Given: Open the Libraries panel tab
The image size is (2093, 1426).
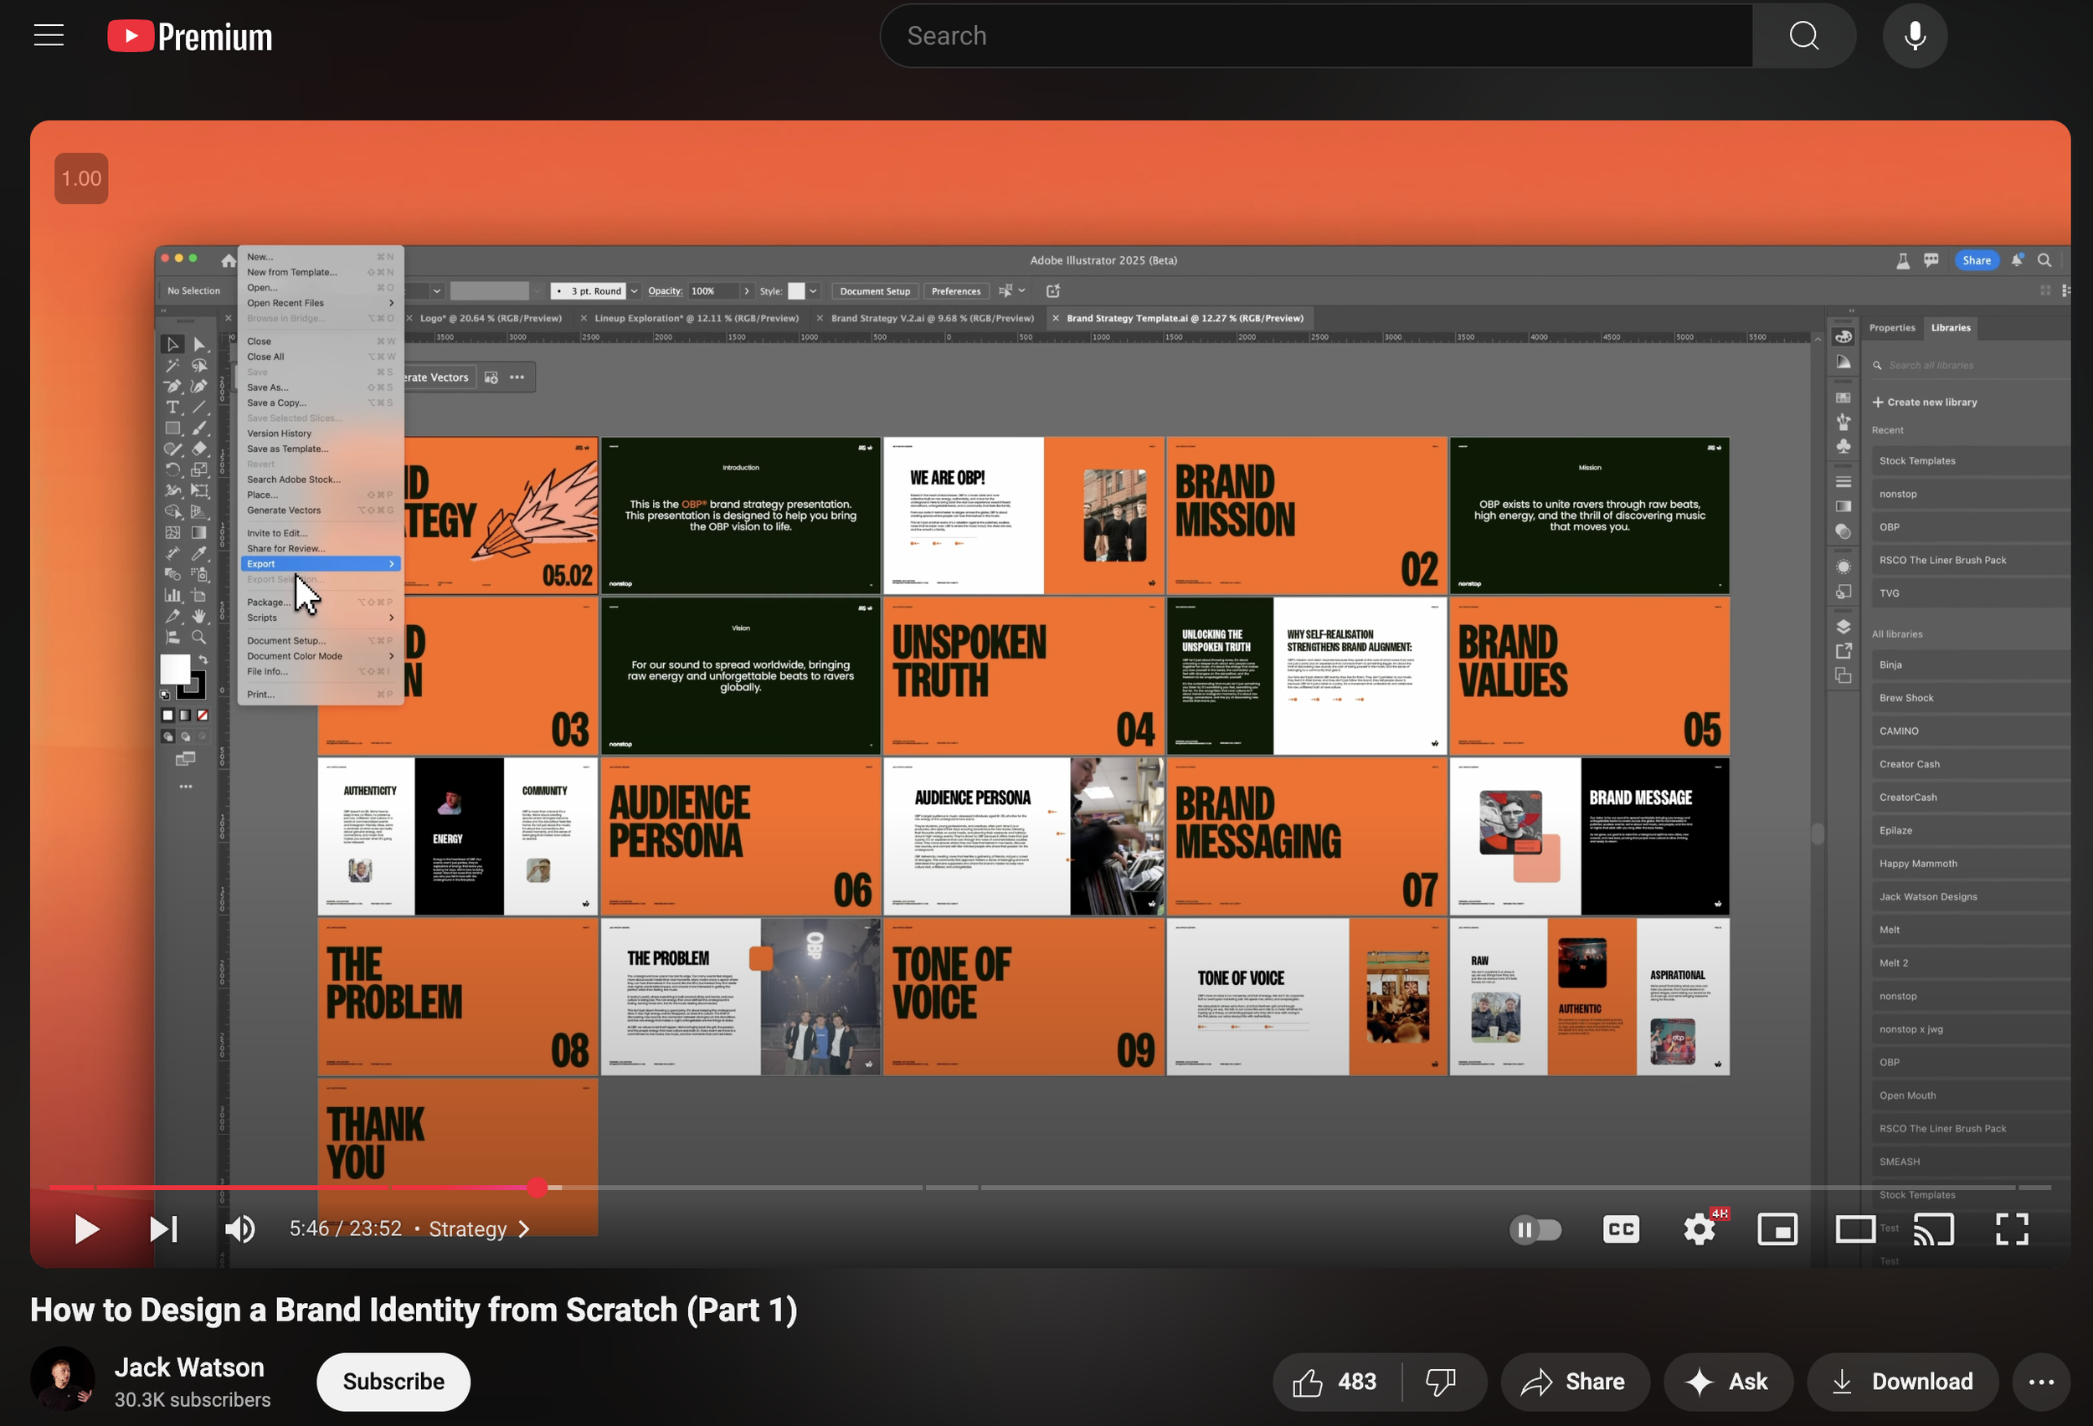Looking at the screenshot, I should click(x=1951, y=328).
